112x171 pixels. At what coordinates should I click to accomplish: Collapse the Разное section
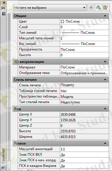105,143
